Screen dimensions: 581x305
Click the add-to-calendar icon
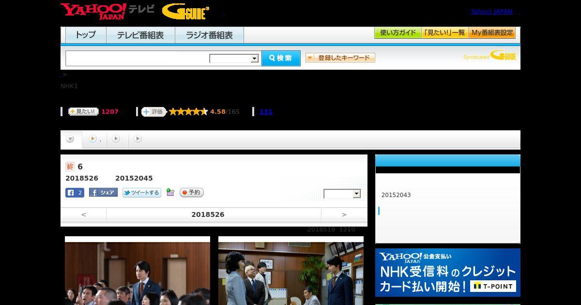170,193
